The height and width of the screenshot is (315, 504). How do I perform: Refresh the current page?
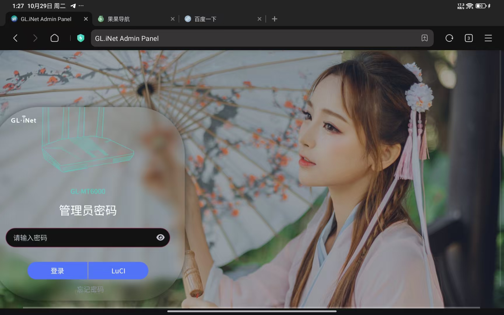(x=449, y=38)
